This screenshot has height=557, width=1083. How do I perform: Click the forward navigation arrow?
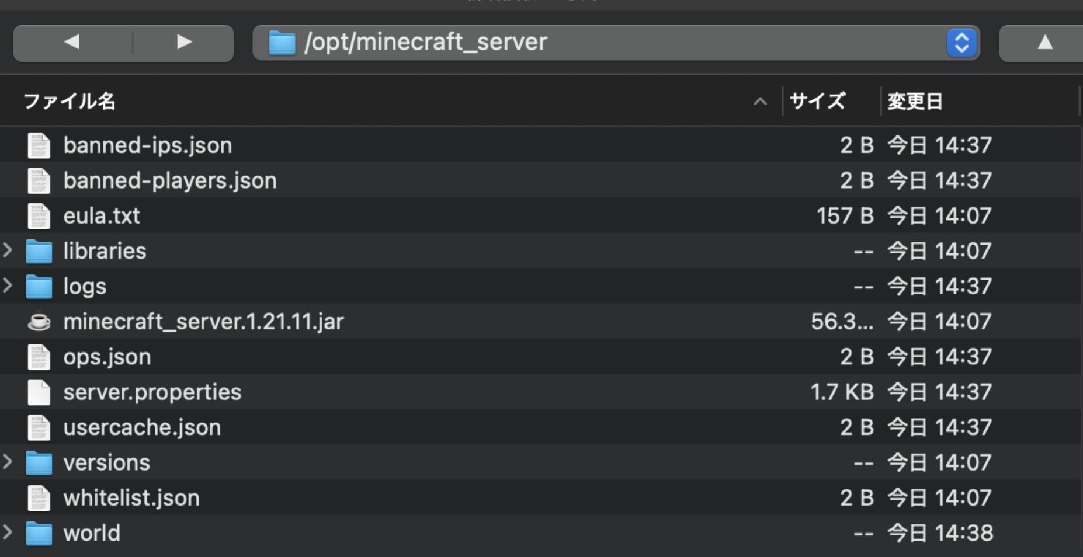pos(183,43)
